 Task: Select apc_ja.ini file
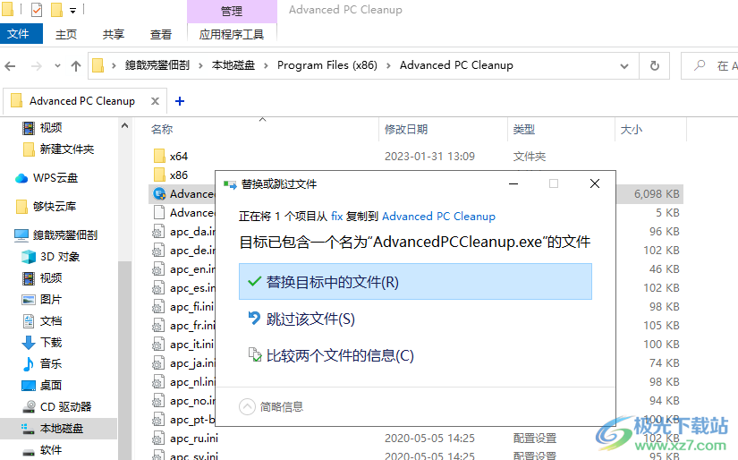[192, 363]
